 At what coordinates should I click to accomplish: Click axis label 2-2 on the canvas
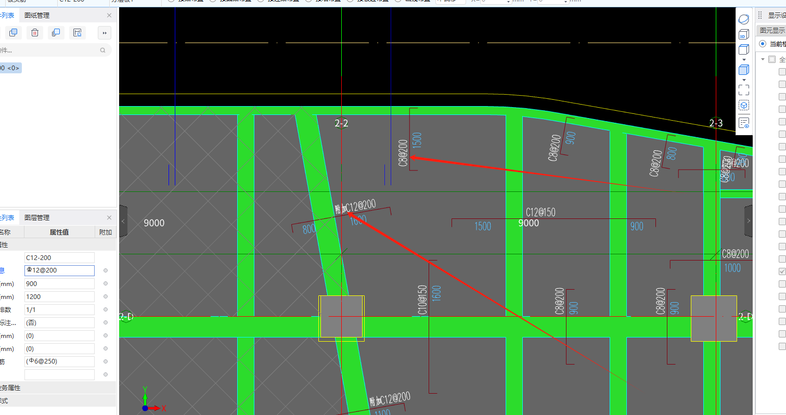[341, 123]
